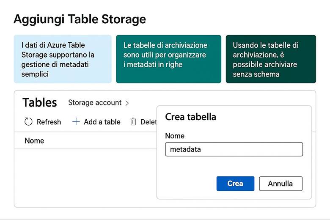330x220 pixels.
Task: Click the teal card about organizing metadata
Action: click(168, 59)
